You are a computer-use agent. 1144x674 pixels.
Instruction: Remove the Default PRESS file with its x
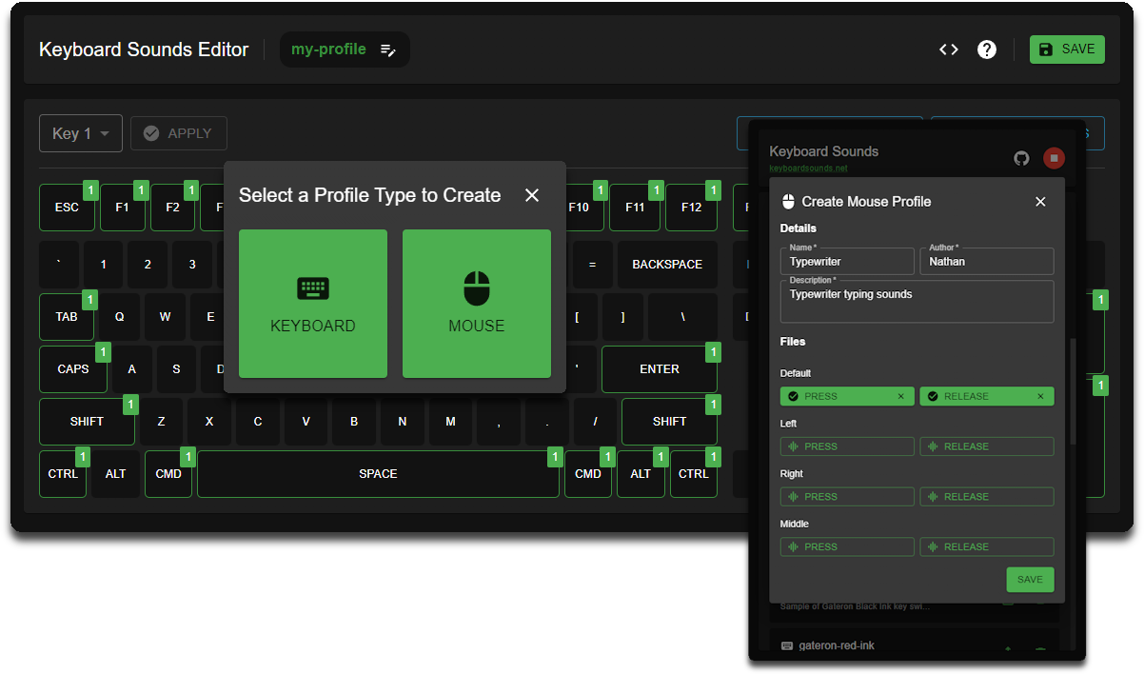tap(901, 397)
